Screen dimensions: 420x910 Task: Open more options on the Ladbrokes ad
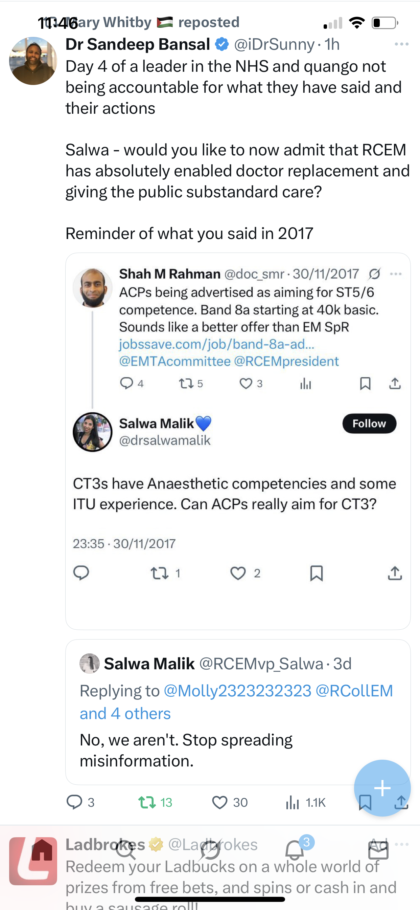(402, 844)
